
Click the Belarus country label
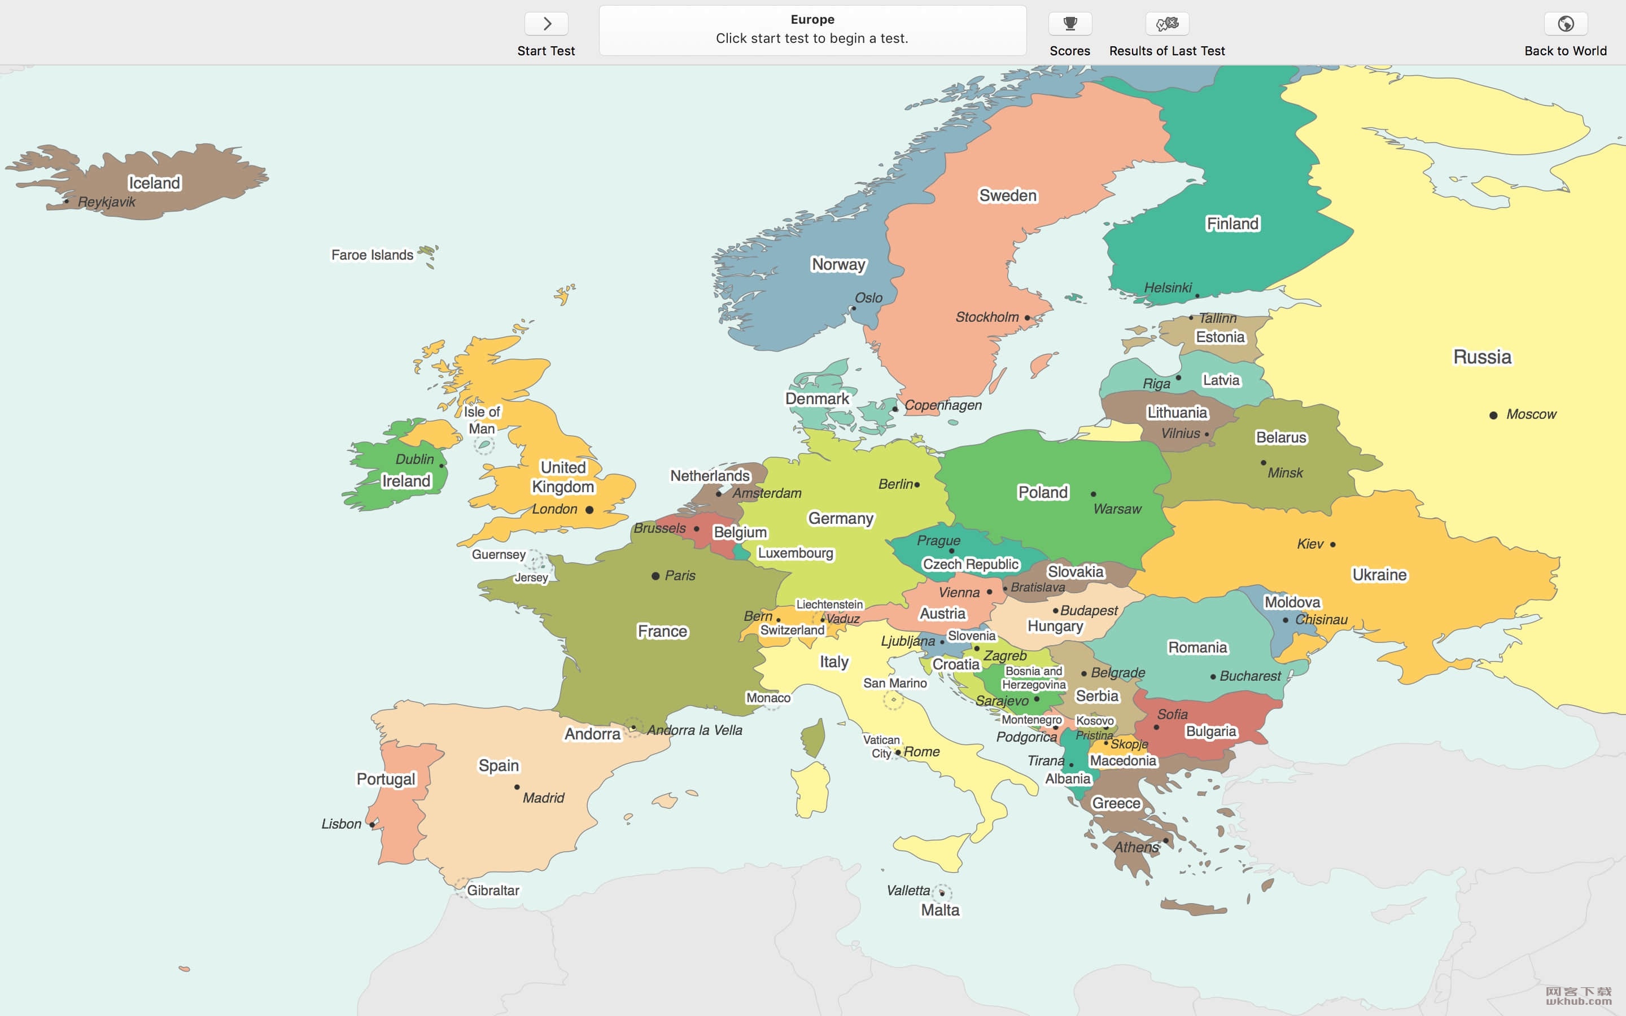pos(1281,437)
